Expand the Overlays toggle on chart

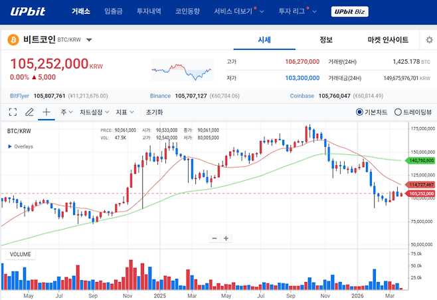(20, 146)
